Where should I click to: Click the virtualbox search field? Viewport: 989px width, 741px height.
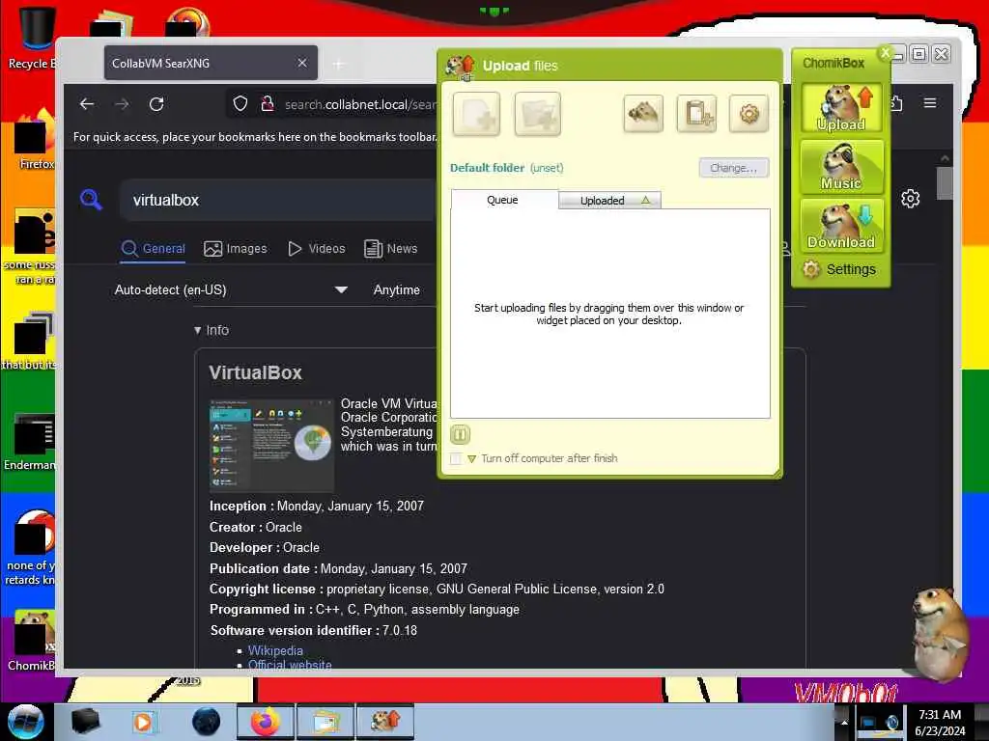[277, 200]
